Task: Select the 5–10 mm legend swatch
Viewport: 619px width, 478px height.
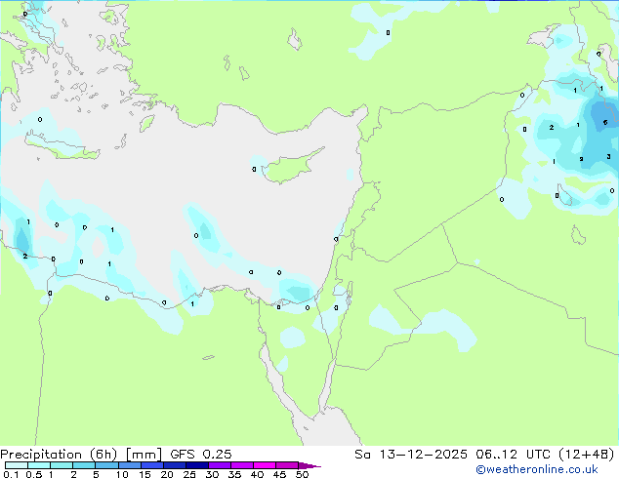Action: point(106,465)
